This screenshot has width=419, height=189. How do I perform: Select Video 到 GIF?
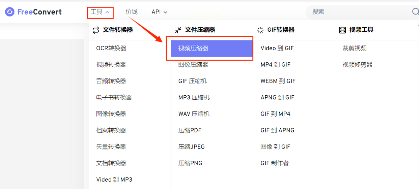click(x=277, y=48)
